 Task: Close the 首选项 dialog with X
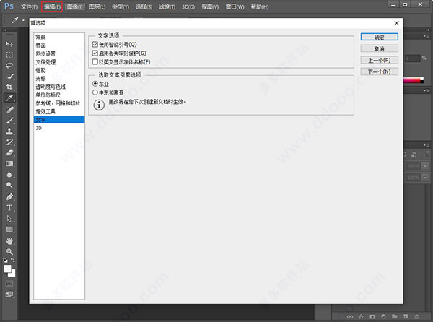[396, 23]
